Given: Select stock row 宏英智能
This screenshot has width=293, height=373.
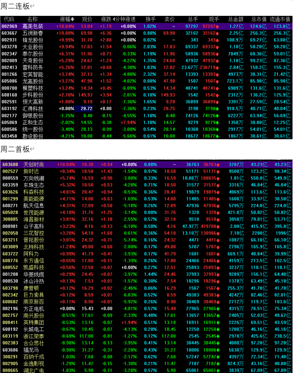Looking at the screenshot, I should 146,74.
